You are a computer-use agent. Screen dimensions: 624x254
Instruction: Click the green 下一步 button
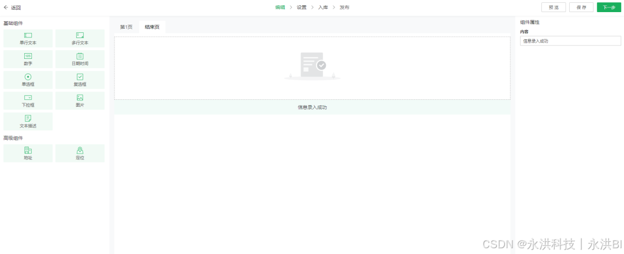(x=609, y=8)
